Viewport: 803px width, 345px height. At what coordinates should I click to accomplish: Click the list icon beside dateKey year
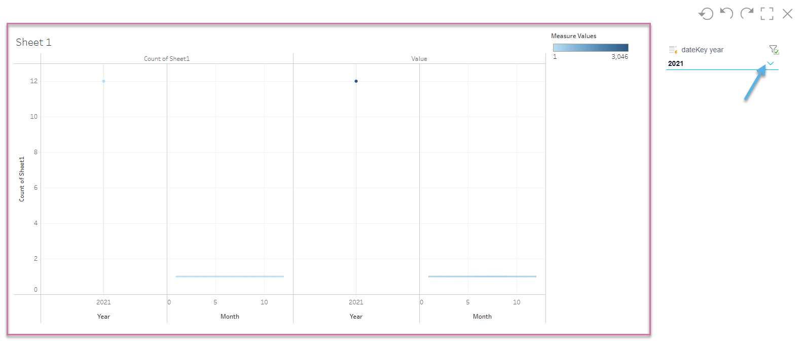673,50
